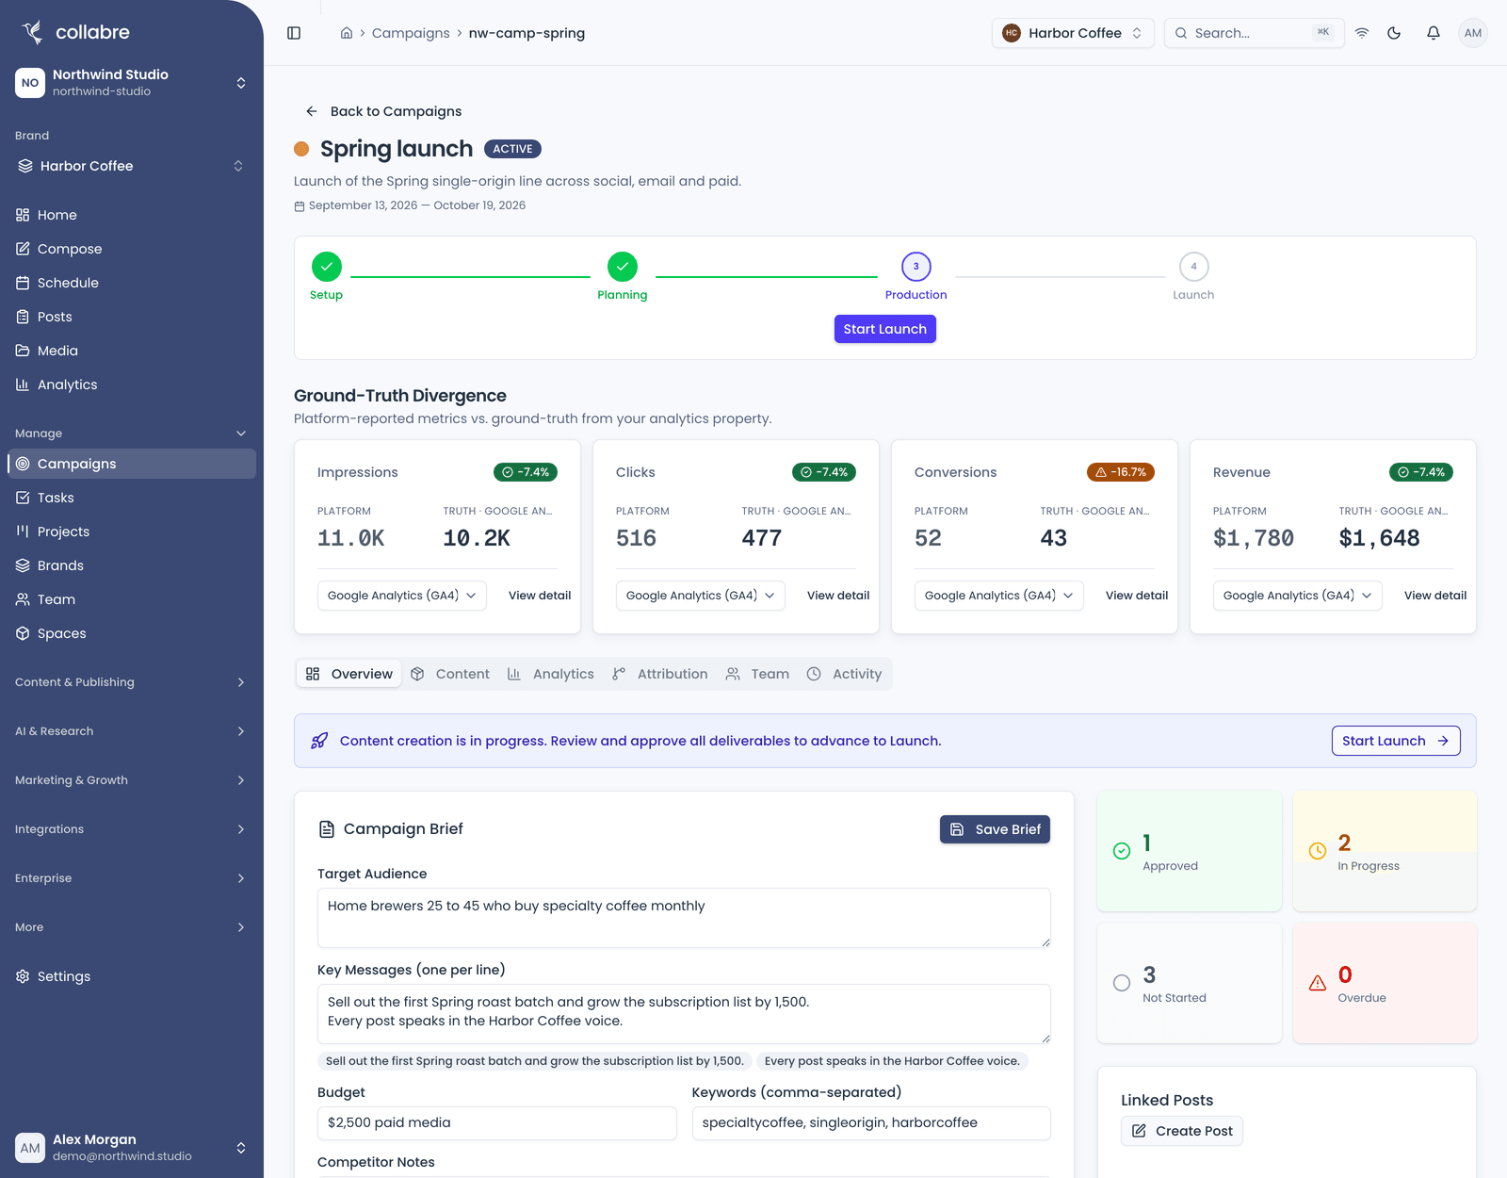
Task: Open Spaces in the sidebar
Action: coord(132,633)
